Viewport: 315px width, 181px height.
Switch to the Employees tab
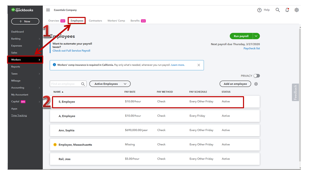tap(77, 21)
